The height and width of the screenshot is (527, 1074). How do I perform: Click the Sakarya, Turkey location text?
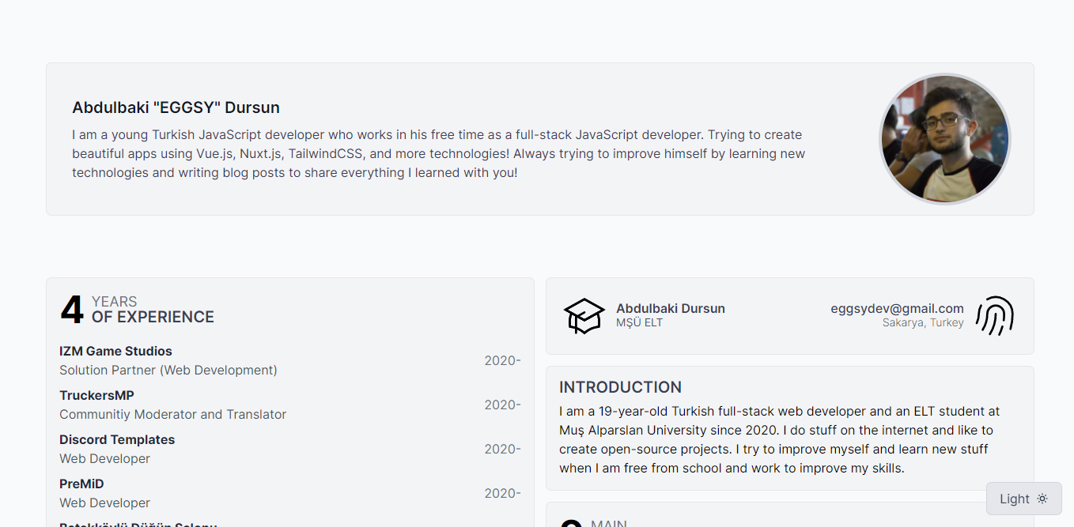(923, 323)
